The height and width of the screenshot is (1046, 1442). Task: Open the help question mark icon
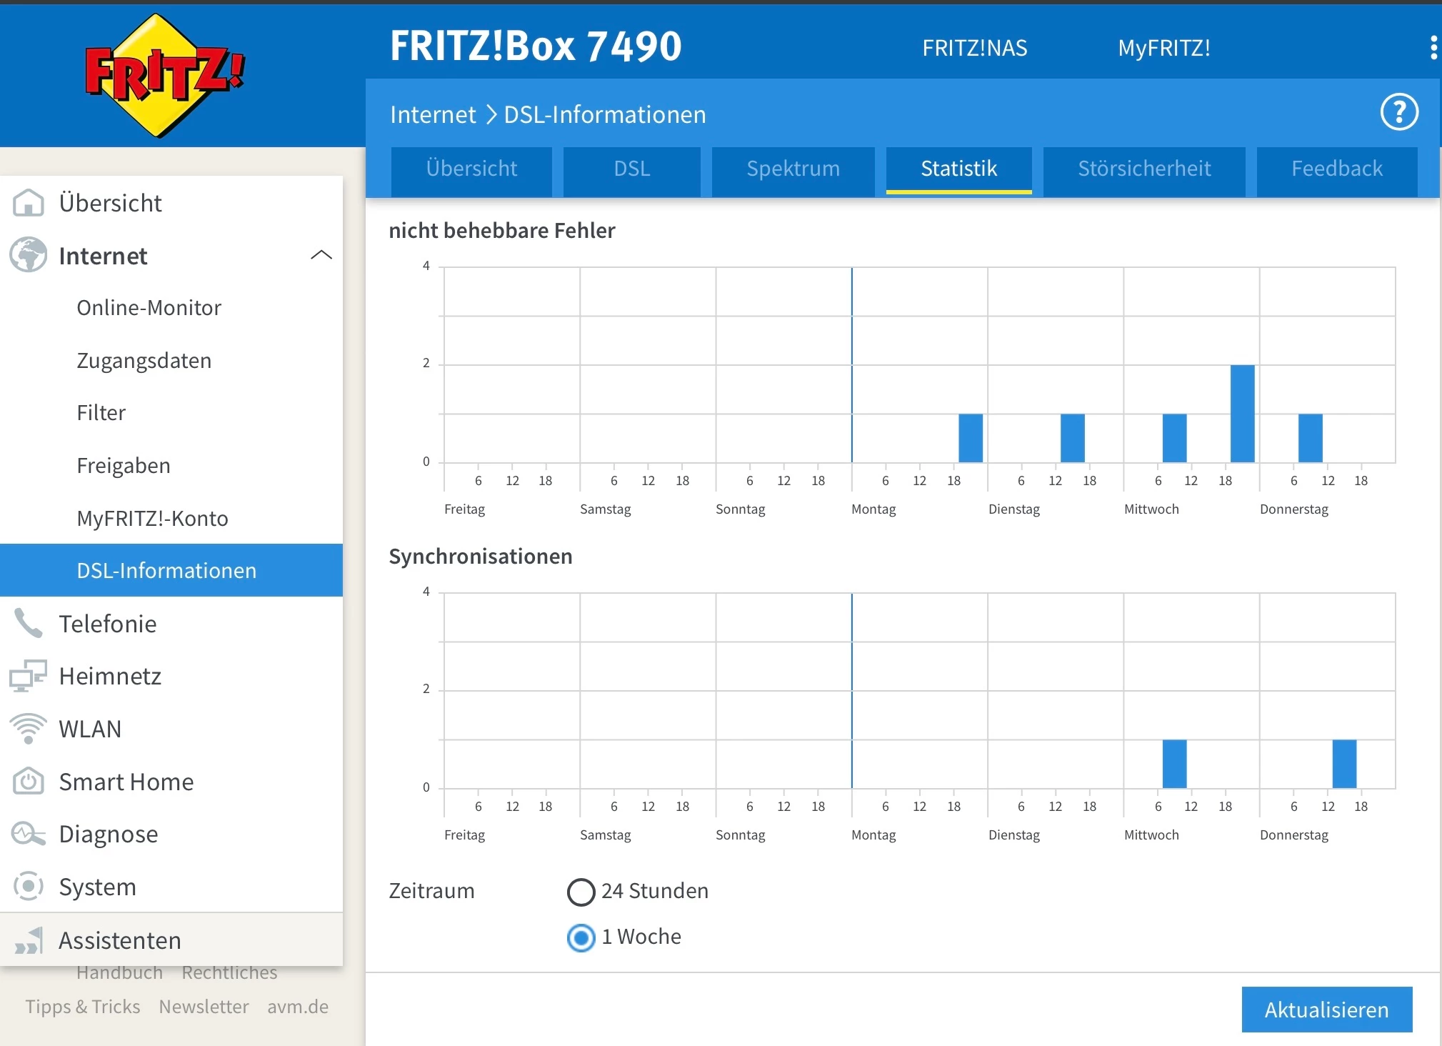click(x=1398, y=112)
